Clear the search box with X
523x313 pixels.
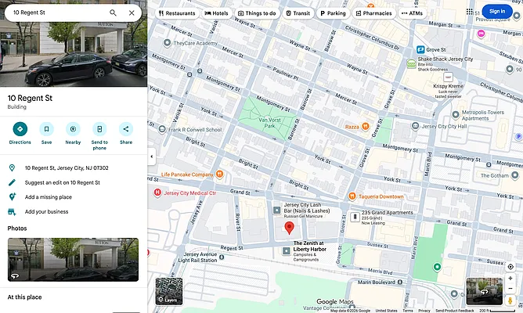[x=132, y=13]
